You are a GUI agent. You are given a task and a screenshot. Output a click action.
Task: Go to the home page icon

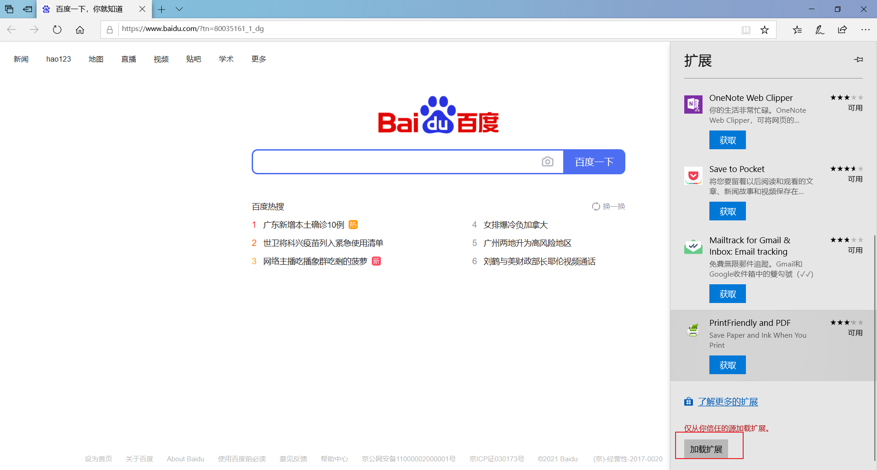(80, 30)
